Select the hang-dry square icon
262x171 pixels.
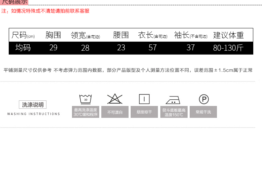(x=144, y=99)
